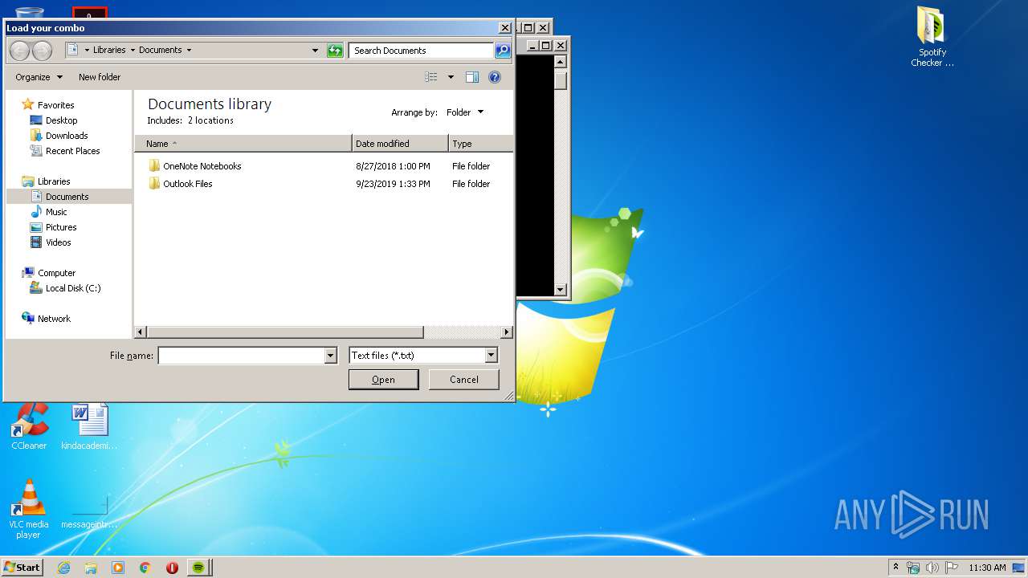Select Videos library in navigation pane
Screen dimensions: 1028x578
pyautogui.click(x=58, y=242)
